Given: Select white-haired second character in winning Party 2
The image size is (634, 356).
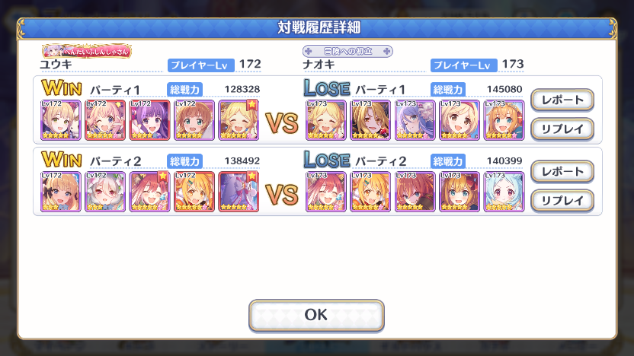Looking at the screenshot, I should click(105, 192).
